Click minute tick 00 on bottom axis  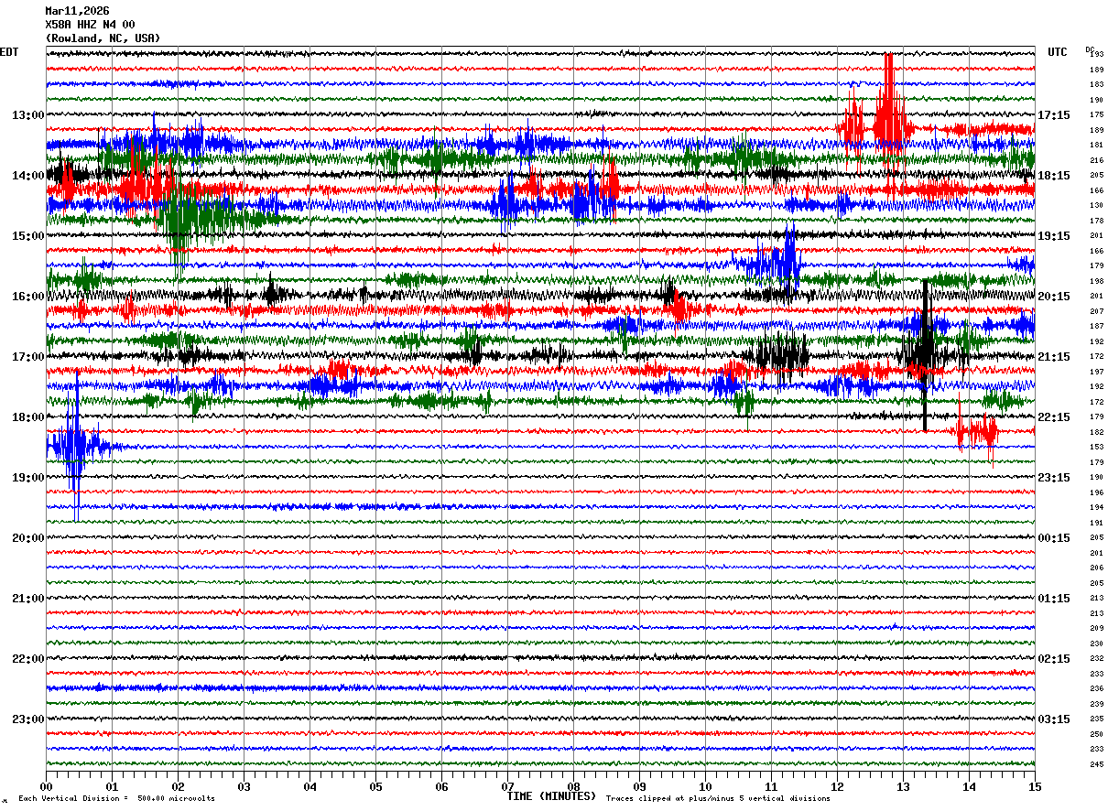pos(46,786)
